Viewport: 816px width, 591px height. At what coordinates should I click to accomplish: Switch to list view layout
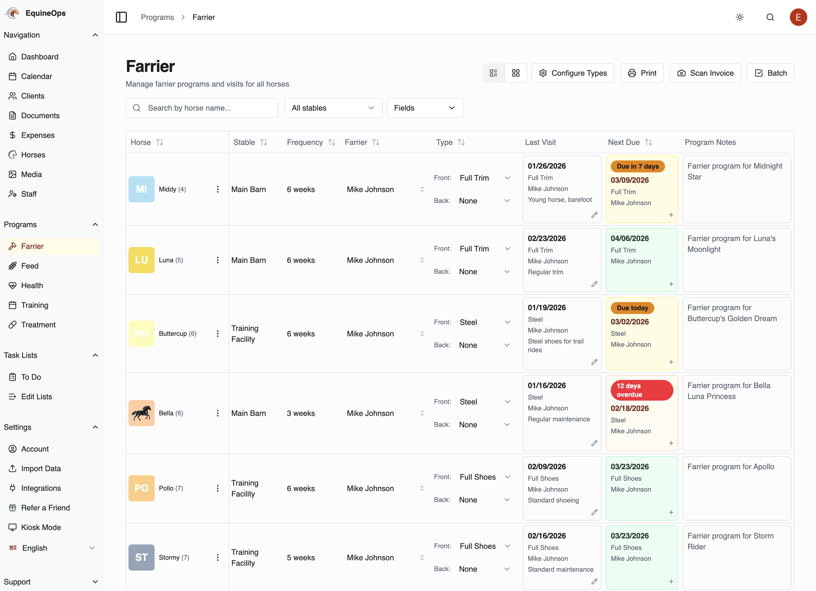click(x=493, y=73)
